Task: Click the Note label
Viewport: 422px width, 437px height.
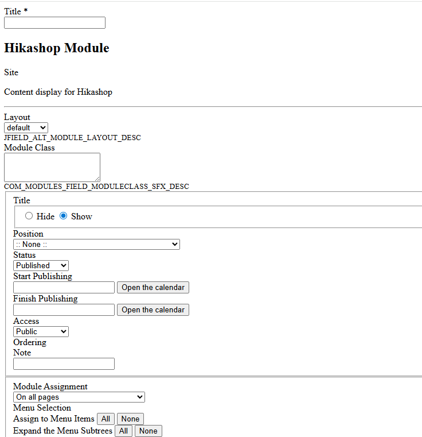Action: tap(22, 353)
